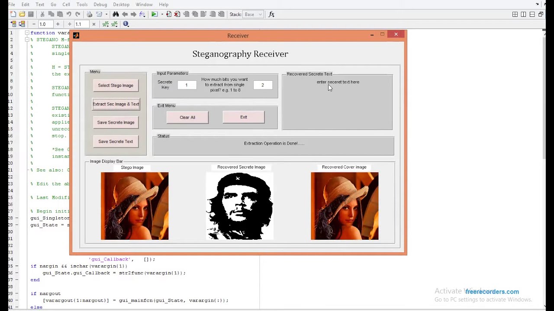The image size is (554, 311).
Task: Click the Recovered Secrete Text box
Action: point(338,103)
